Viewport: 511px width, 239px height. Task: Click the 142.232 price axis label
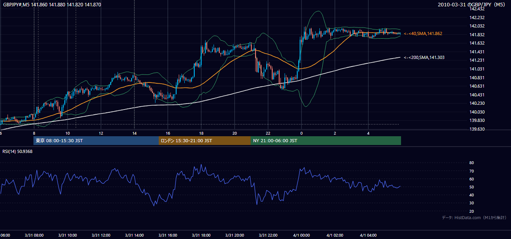[x=477, y=18]
